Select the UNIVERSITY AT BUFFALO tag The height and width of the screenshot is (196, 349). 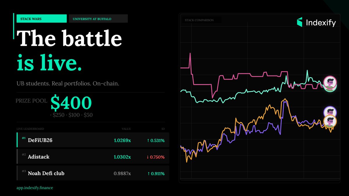(x=98, y=19)
